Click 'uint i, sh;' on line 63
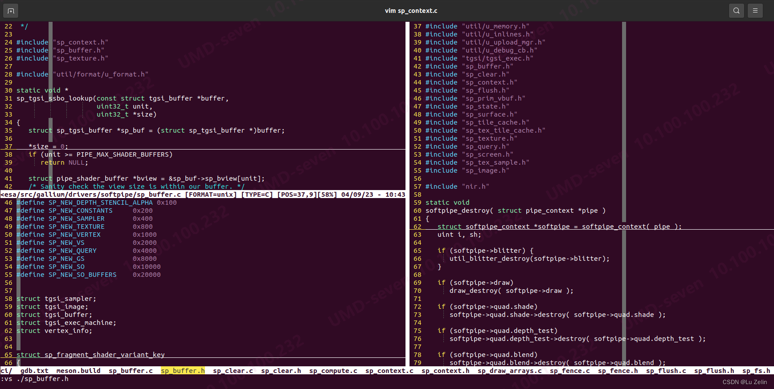774x389 pixels. click(459, 235)
